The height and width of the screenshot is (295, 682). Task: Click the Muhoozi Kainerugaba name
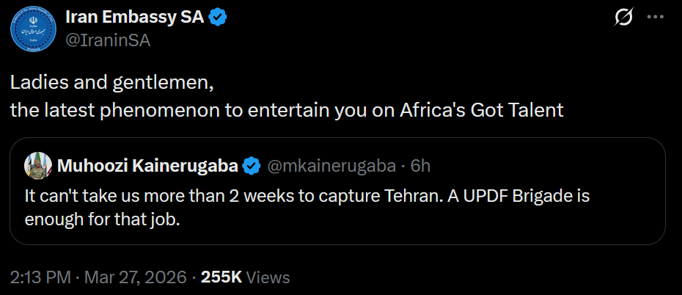[x=147, y=167]
